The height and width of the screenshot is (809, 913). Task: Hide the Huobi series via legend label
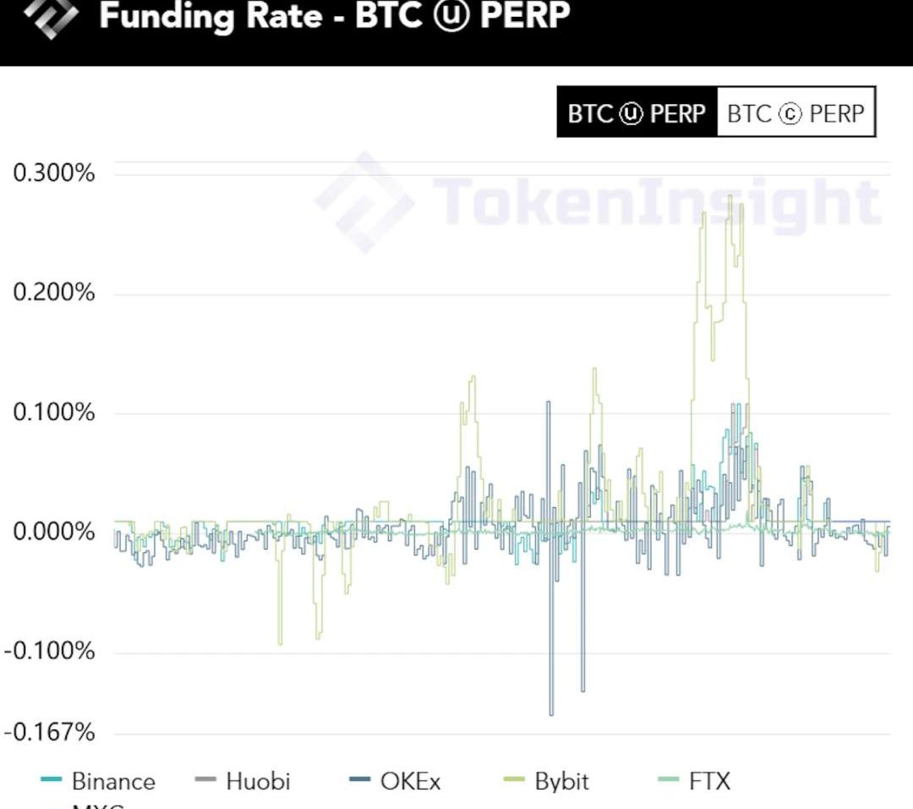tap(257, 781)
